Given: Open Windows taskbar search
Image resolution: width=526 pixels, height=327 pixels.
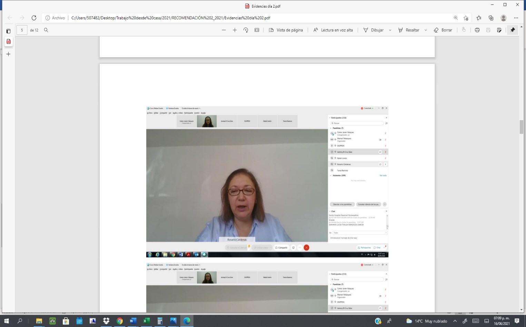Looking at the screenshot, I should pyautogui.click(x=20, y=321).
